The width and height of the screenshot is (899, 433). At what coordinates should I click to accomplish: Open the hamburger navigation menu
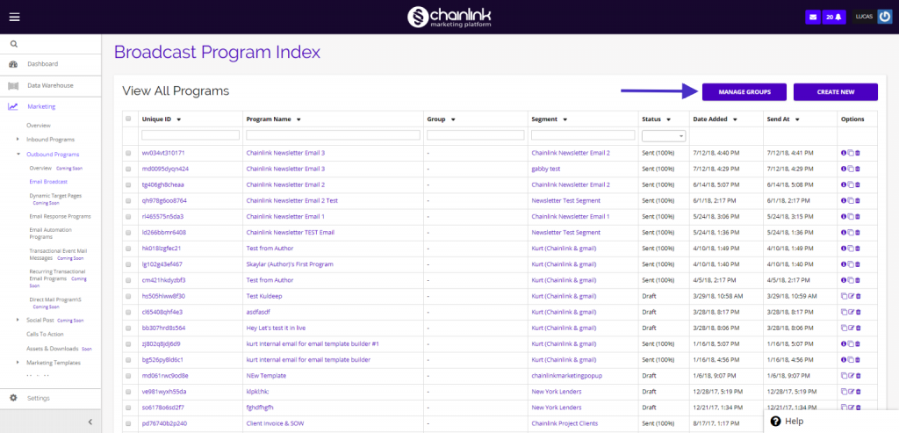(14, 17)
